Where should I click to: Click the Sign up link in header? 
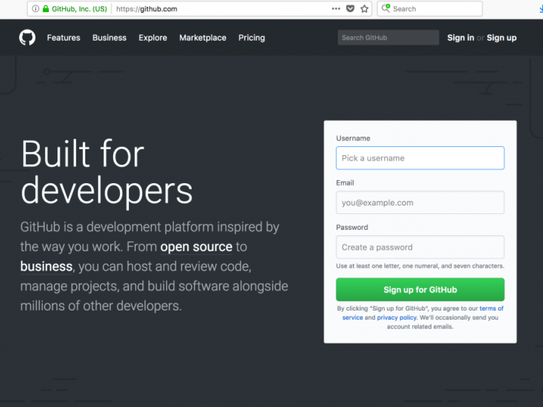501,38
